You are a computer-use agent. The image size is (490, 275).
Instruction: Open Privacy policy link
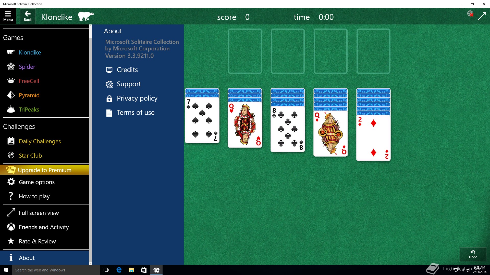click(137, 98)
